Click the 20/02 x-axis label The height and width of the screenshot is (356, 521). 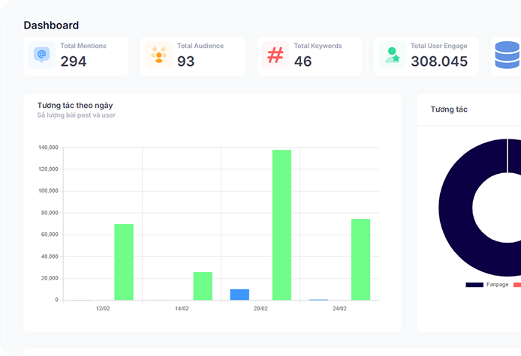tap(260, 309)
